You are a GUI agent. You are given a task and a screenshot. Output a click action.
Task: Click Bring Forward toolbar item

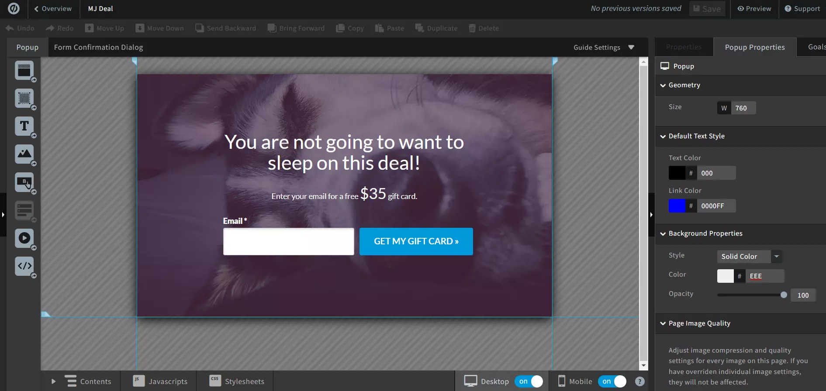(296, 28)
